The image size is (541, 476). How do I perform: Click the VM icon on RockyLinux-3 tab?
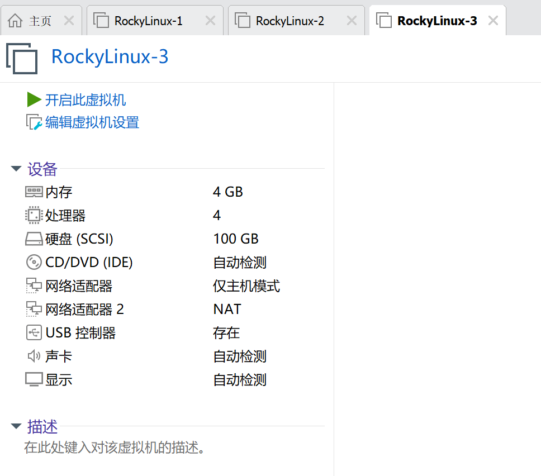coord(384,20)
